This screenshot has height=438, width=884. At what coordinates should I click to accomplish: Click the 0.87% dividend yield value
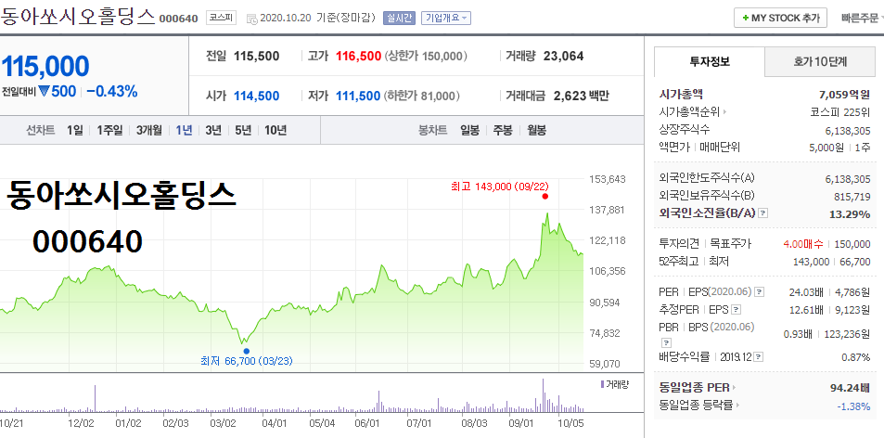pyautogui.click(x=856, y=357)
